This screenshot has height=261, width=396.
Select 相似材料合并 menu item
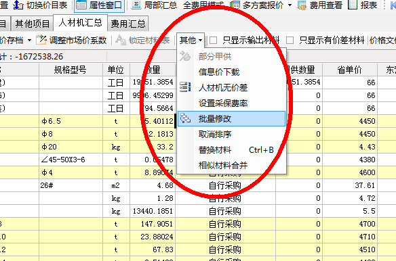(x=232, y=165)
